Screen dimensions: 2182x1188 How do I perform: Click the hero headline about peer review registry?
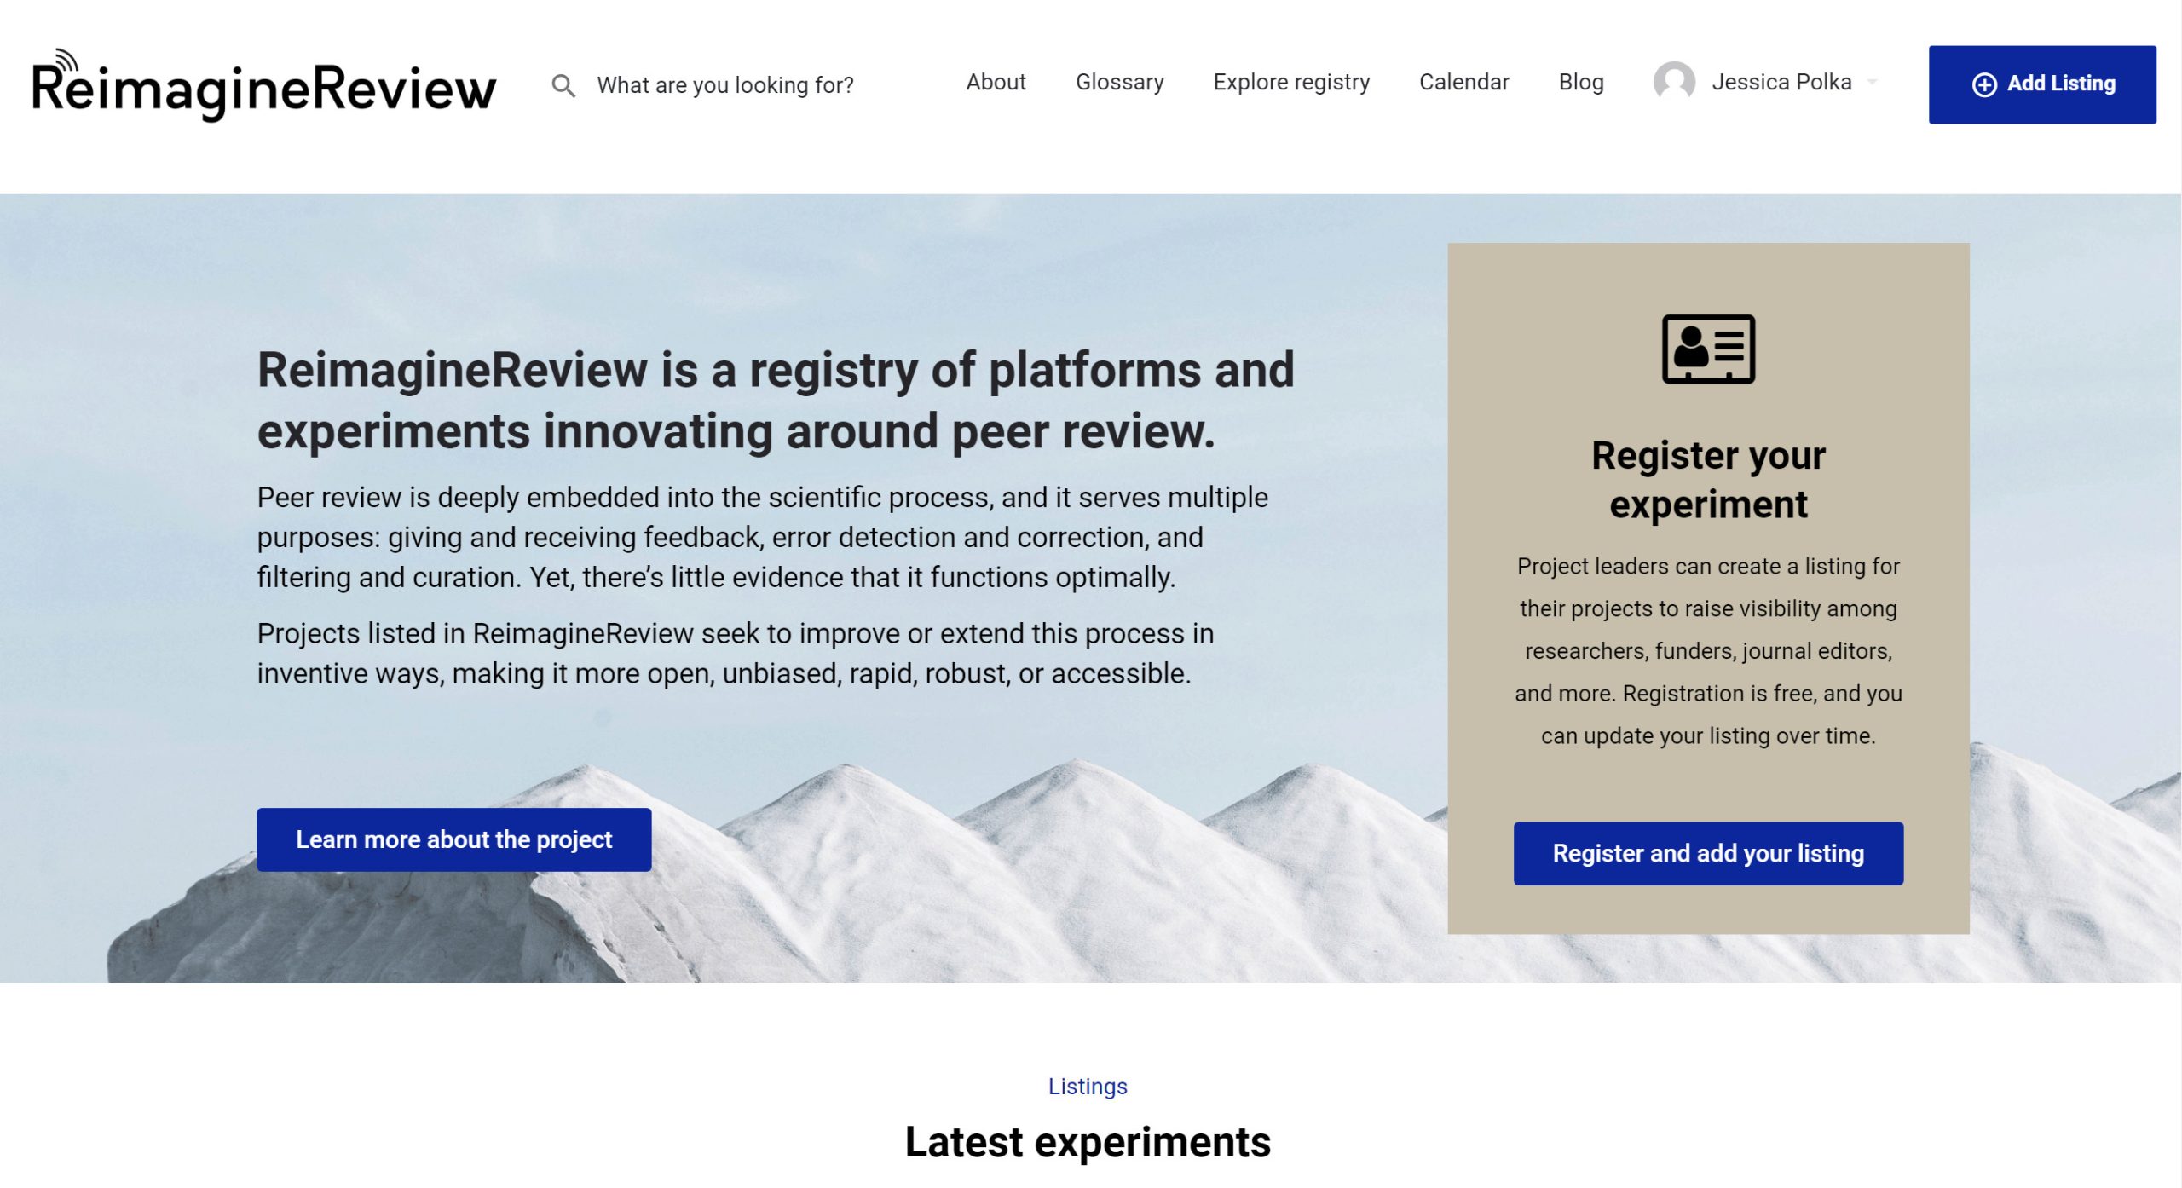(775, 400)
